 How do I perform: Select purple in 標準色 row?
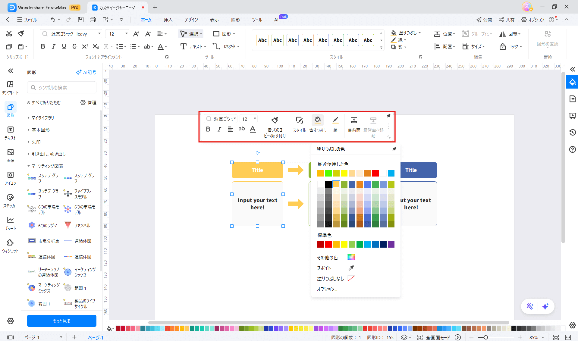click(391, 244)
